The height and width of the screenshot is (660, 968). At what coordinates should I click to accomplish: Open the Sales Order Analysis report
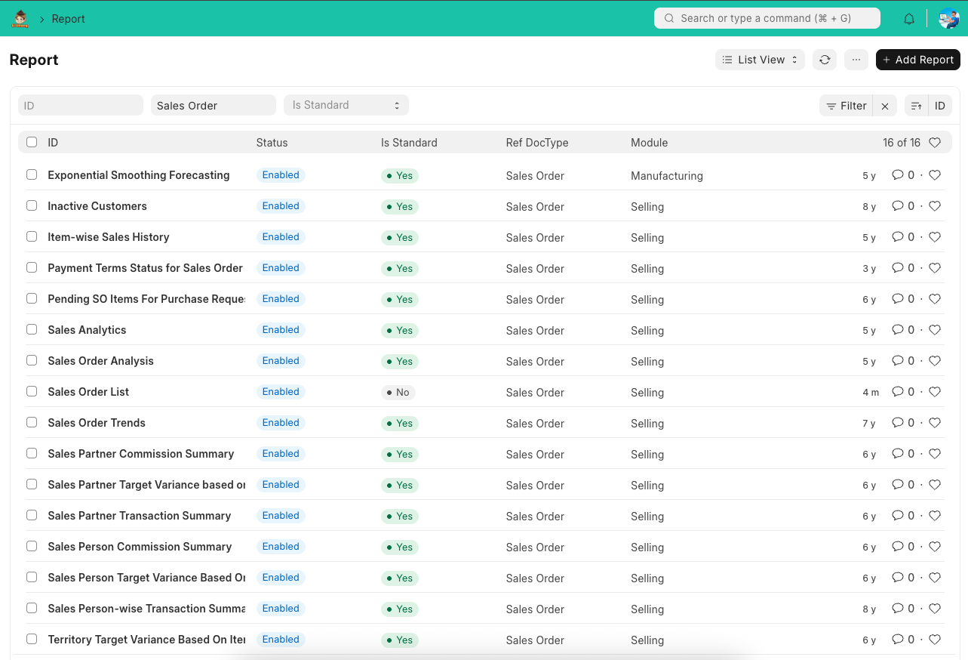(100, 360)
